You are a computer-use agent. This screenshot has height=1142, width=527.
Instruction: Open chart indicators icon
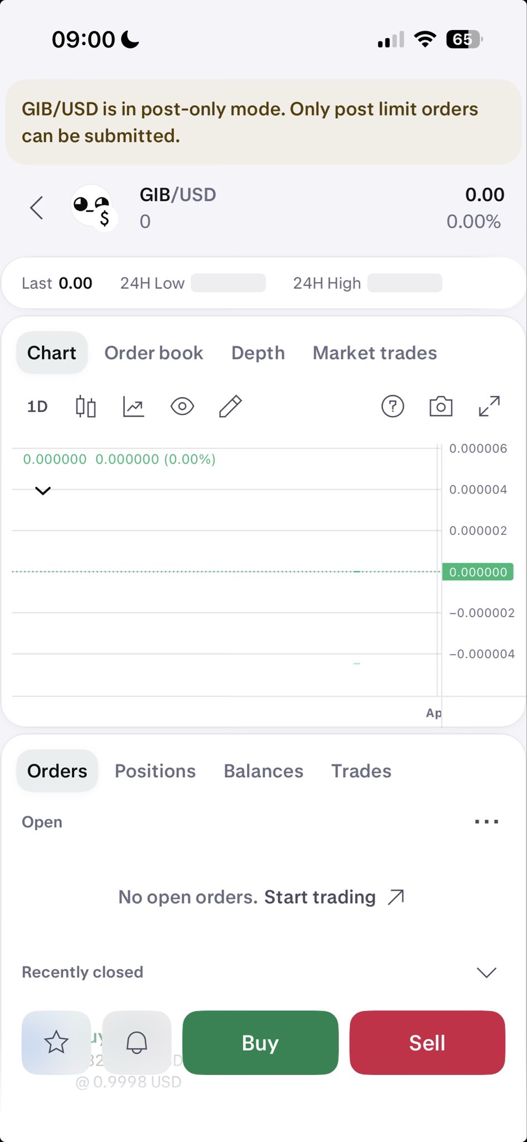pyautogui.click(x=133, y=407)
